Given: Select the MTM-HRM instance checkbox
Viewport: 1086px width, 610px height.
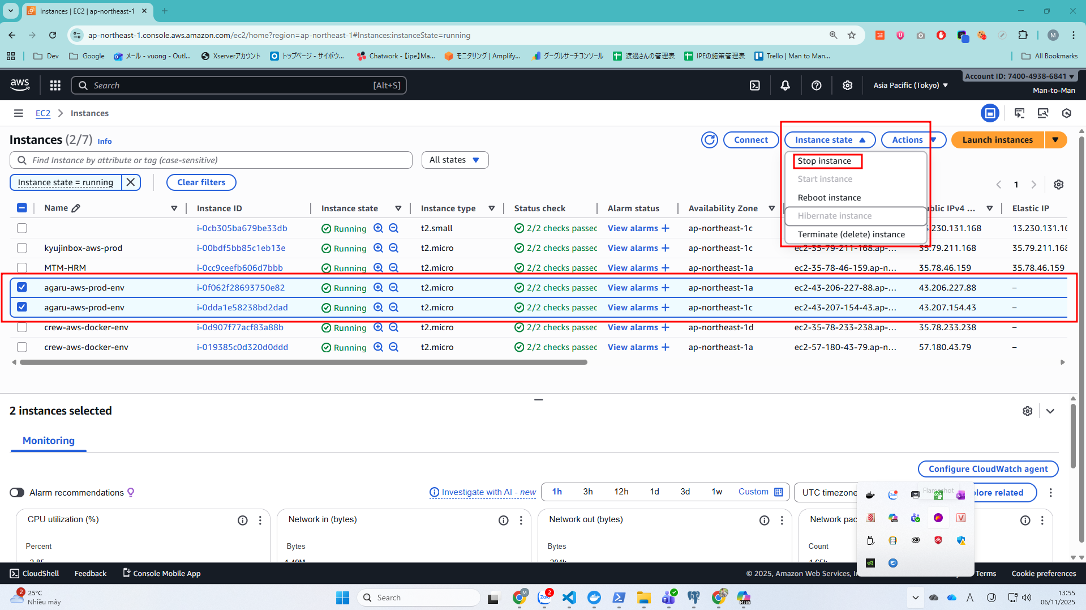Looking at the screenshot, I should tap(22, 268).
